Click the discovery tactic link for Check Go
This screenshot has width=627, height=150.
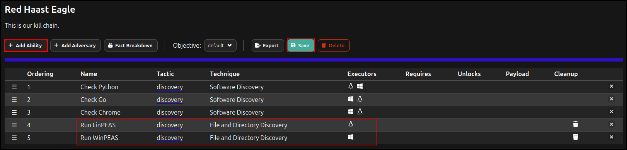[170, 100]
